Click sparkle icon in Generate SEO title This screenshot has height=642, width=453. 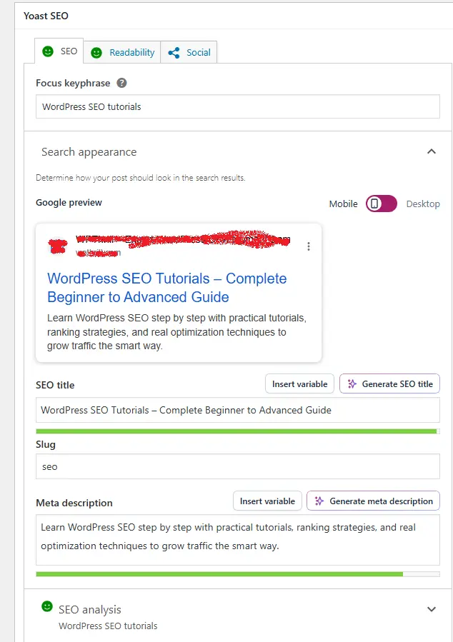(x=352, y=383)
